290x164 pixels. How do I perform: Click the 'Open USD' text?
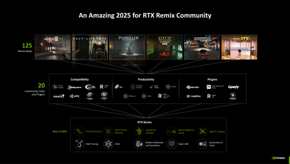coord(184,144)
